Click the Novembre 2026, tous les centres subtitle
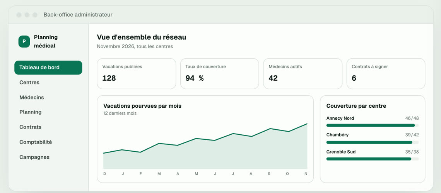The width and height of the screenshot is (441, 193). 135,46
